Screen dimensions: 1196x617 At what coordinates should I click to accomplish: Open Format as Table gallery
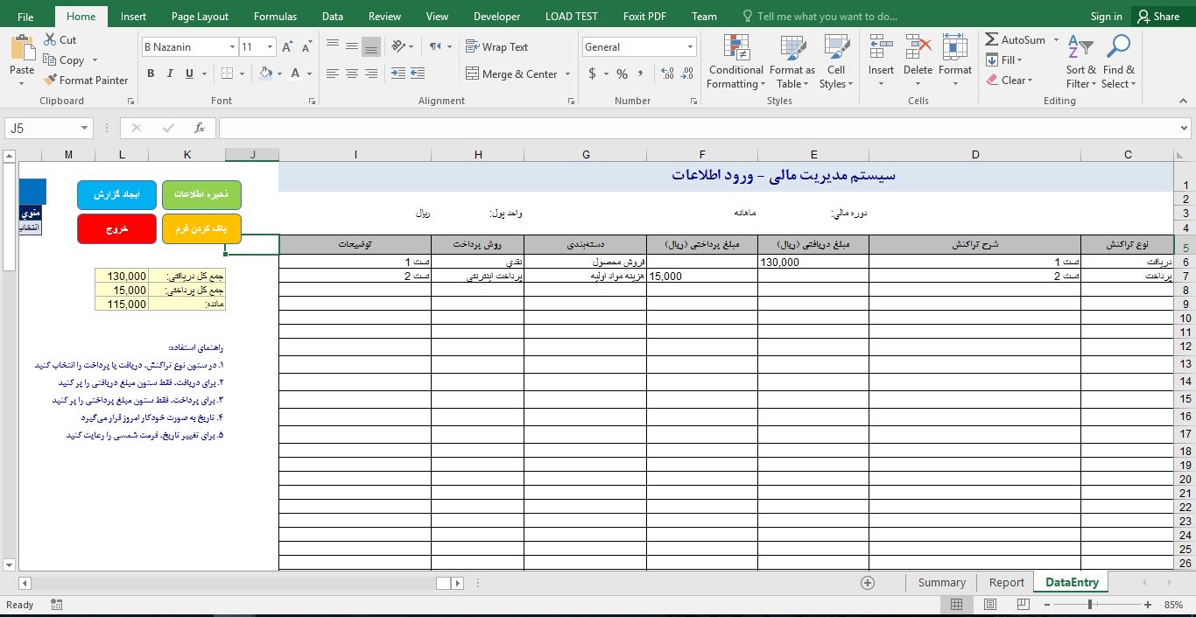coord(791,61)
